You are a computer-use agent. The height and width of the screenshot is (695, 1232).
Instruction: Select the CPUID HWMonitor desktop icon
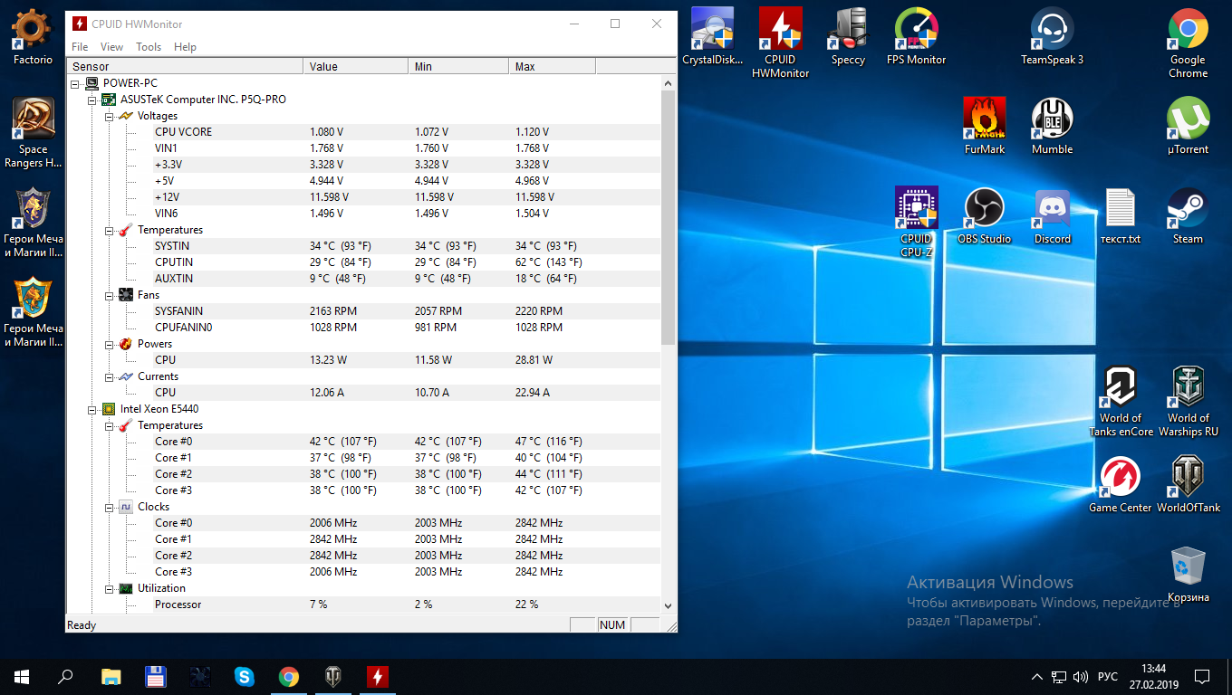click(780, 43)
